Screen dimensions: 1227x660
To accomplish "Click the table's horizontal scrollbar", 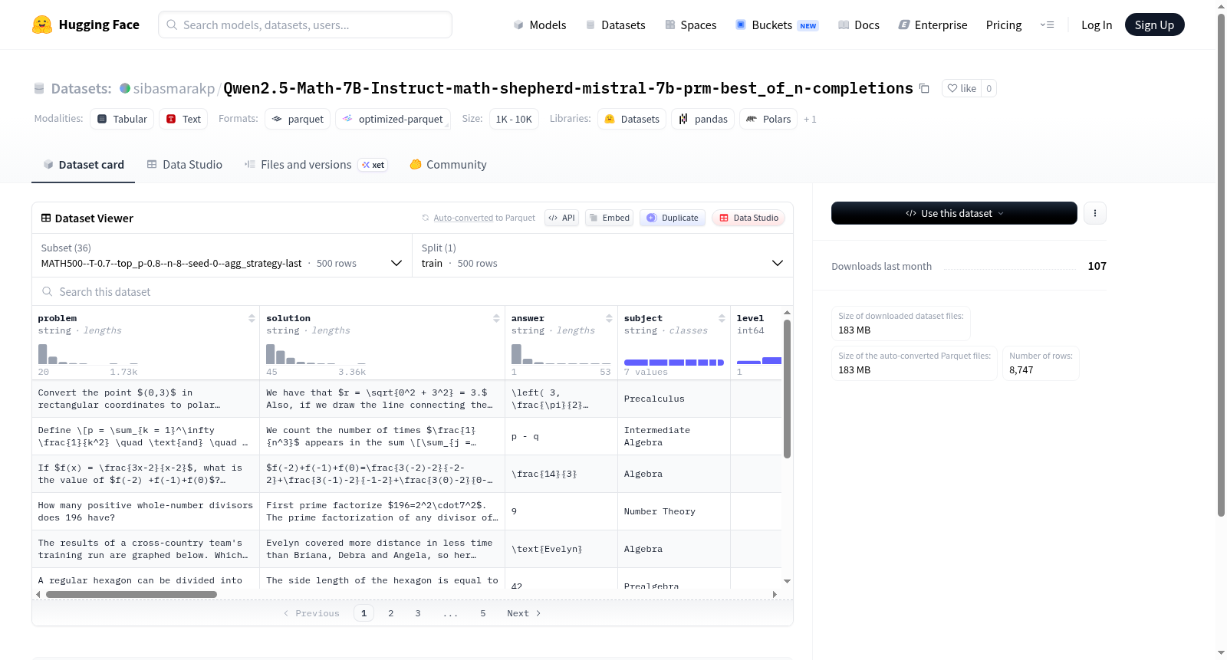I will point(131,594).
